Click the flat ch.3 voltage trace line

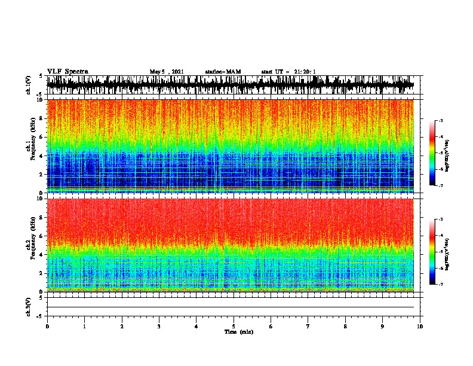pos(231,307)
